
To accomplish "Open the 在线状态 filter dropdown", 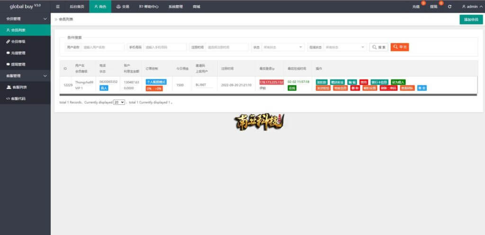I will coord(345,47).
